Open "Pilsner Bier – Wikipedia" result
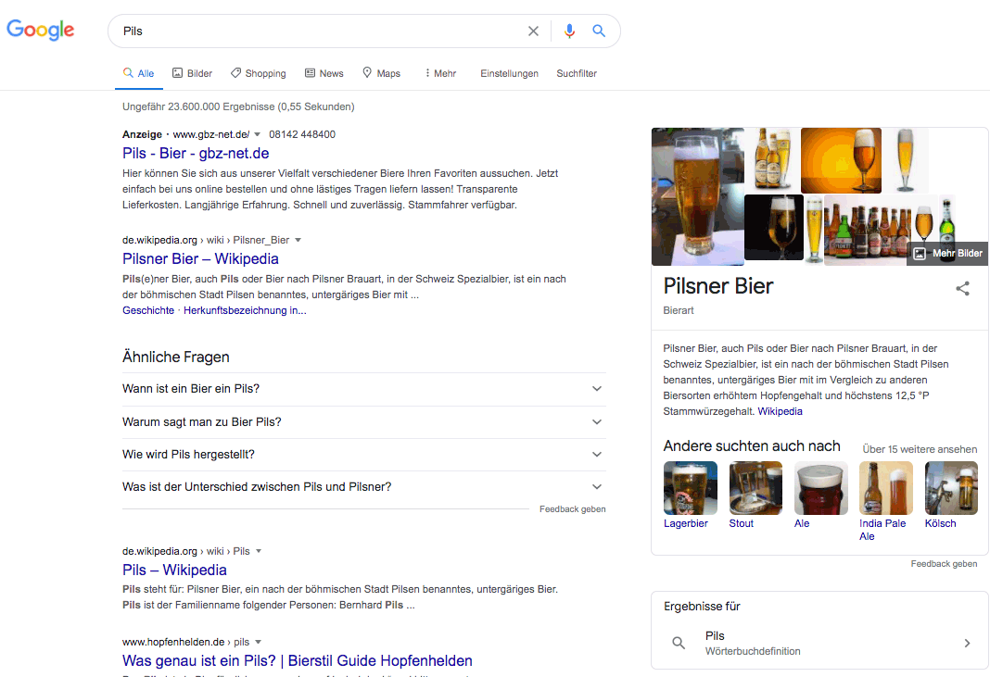990x677 pixels. [200, 258]
